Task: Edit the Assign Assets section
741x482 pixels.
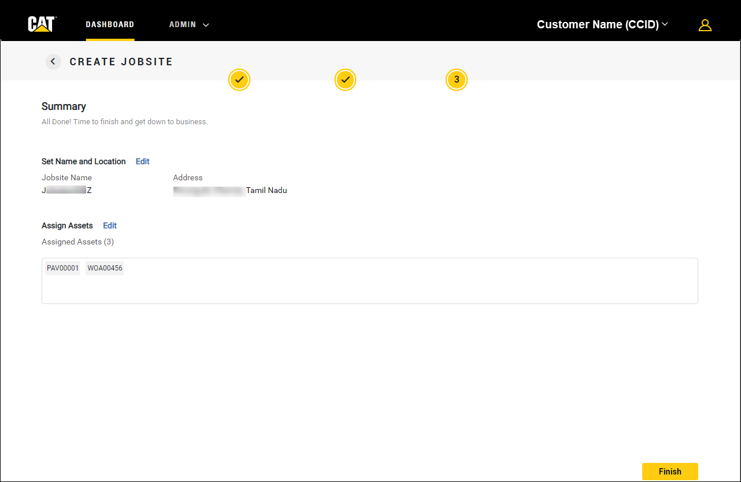Action: tap(110, 225)
